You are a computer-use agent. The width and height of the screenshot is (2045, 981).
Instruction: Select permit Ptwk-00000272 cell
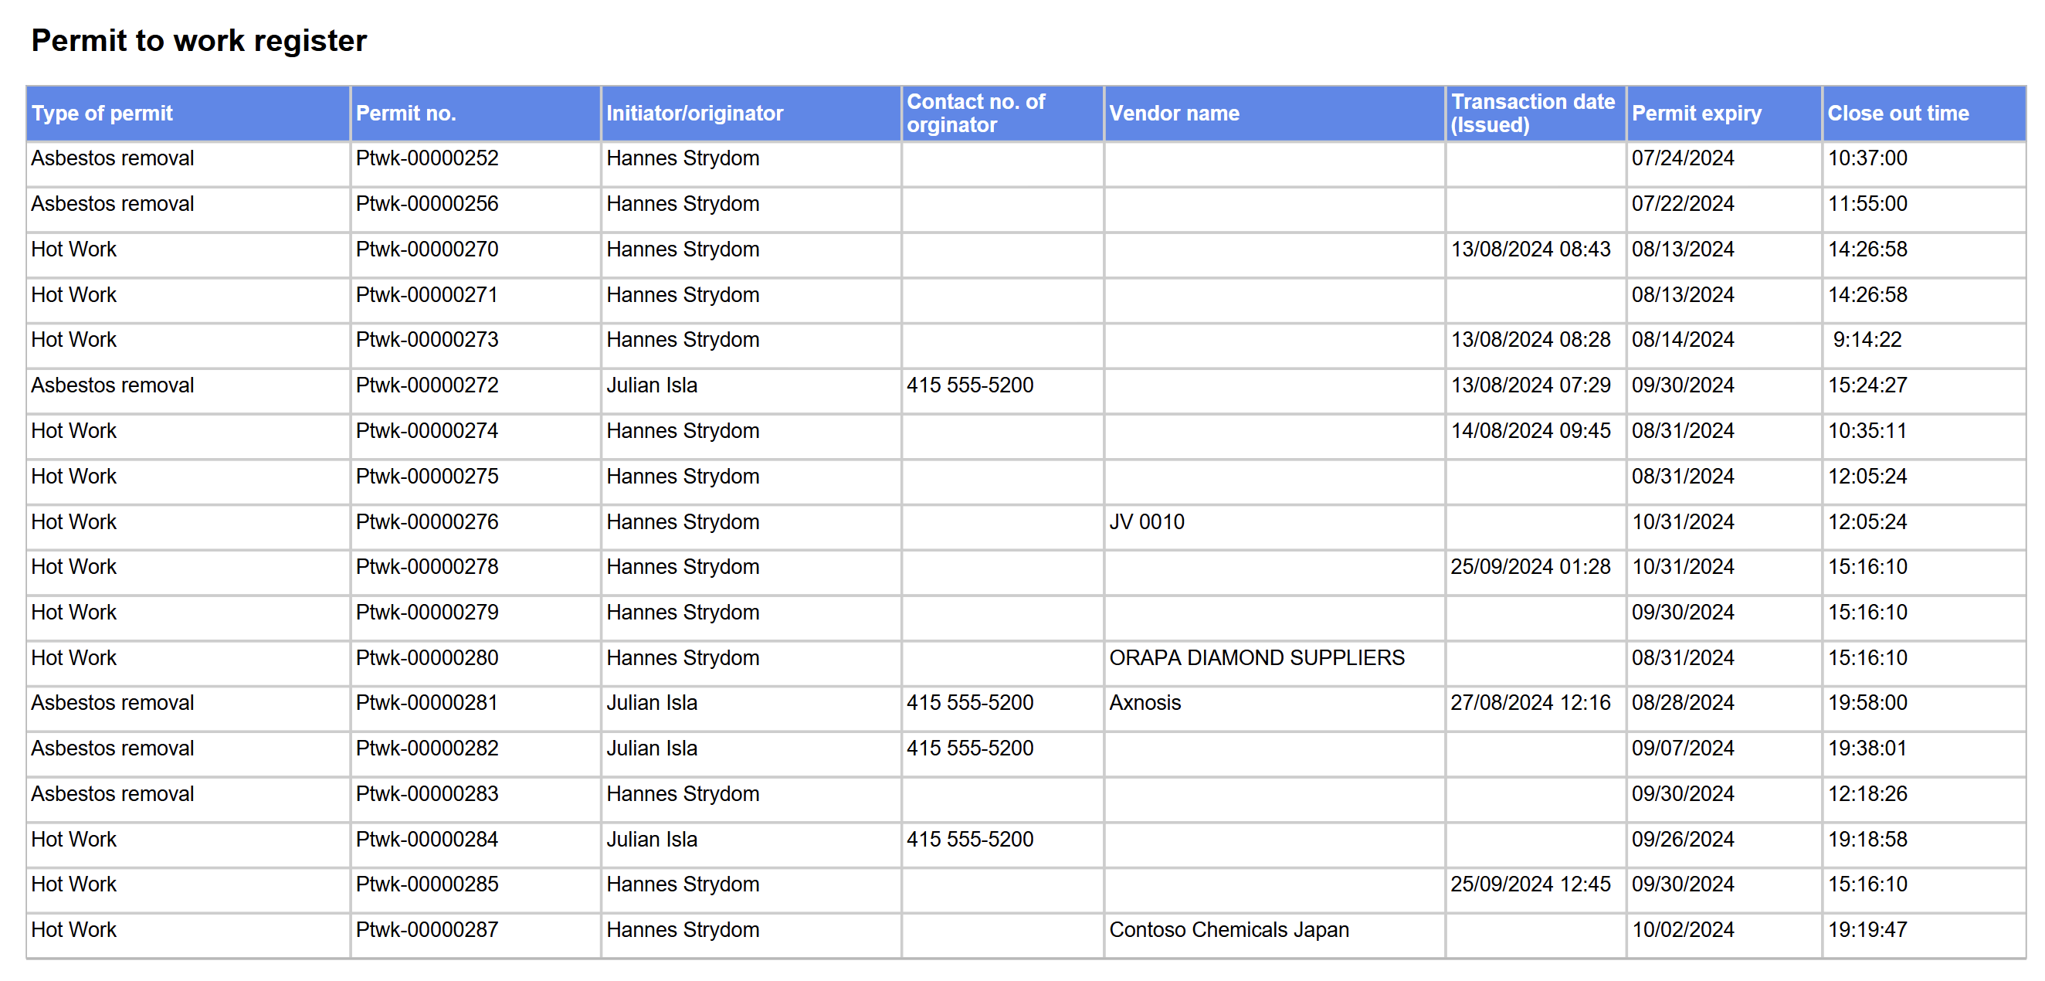(426, 385)
